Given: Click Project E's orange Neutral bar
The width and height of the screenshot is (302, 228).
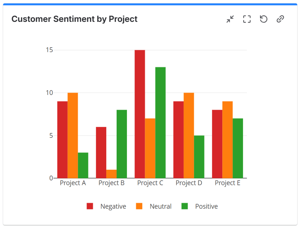Looking at the screenshot, I should (x=227, y=140).
